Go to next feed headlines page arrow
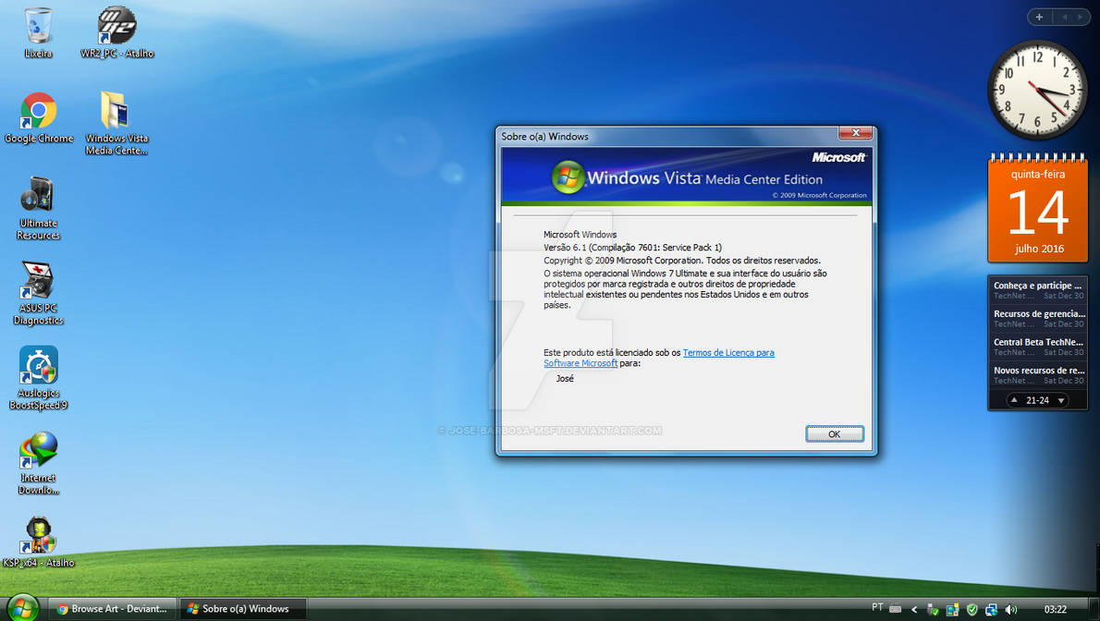This screenshot has height=621, width=1100. 1061,401
